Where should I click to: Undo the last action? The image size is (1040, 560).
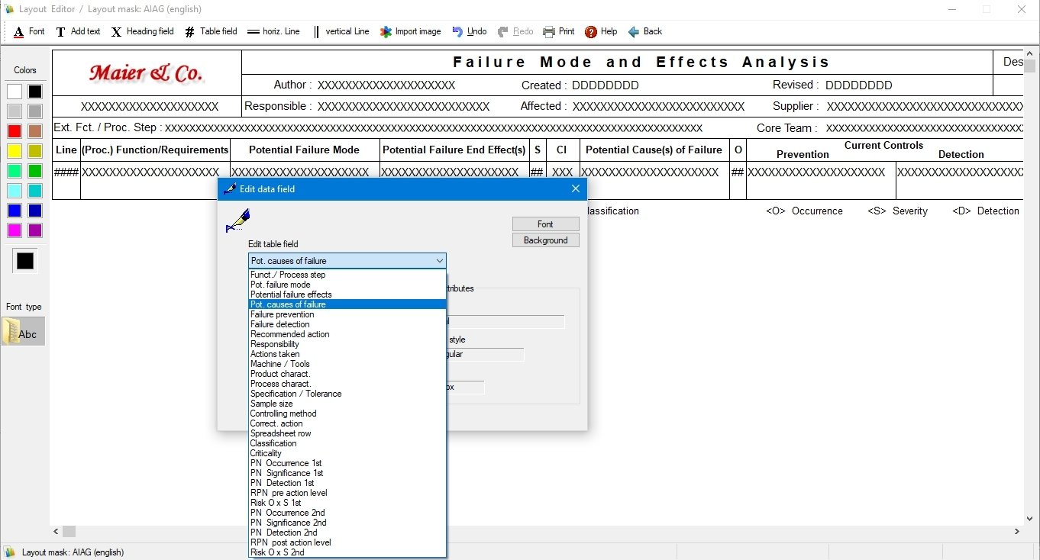(469, 31)
